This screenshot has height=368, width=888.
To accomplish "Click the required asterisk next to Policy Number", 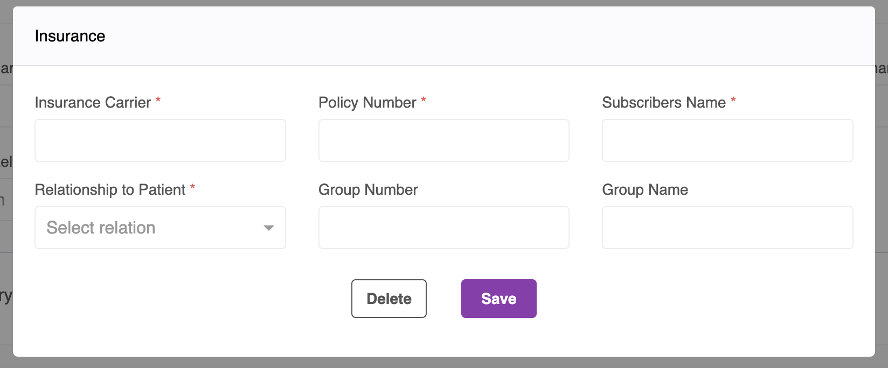I will point(424,100).
